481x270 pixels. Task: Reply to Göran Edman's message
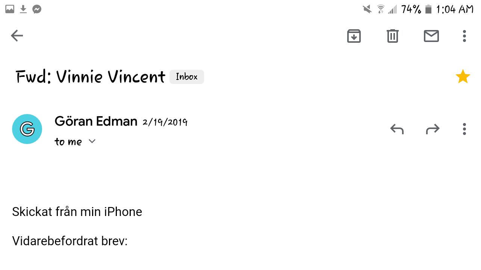coord(397,129)
